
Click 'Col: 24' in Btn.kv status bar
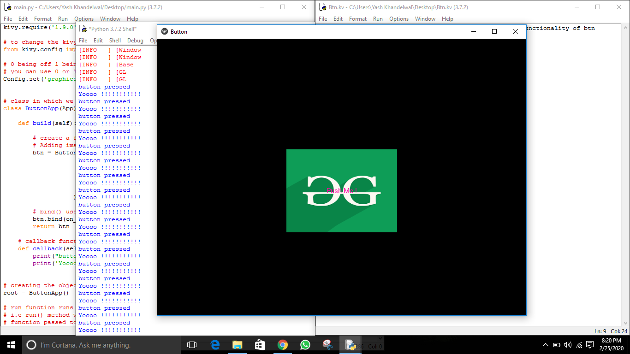coord(619,331)
